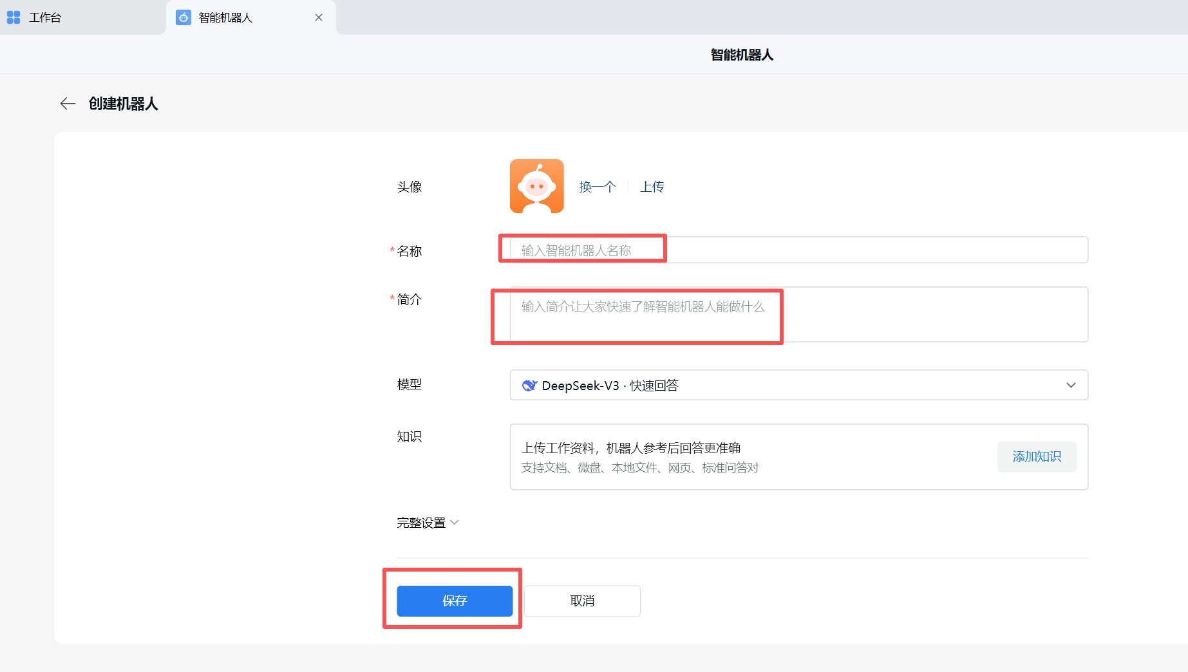This screenshot has height=672, width=1188.
Task: Click the orange robot avatar image
Action: tap(536, 186)
